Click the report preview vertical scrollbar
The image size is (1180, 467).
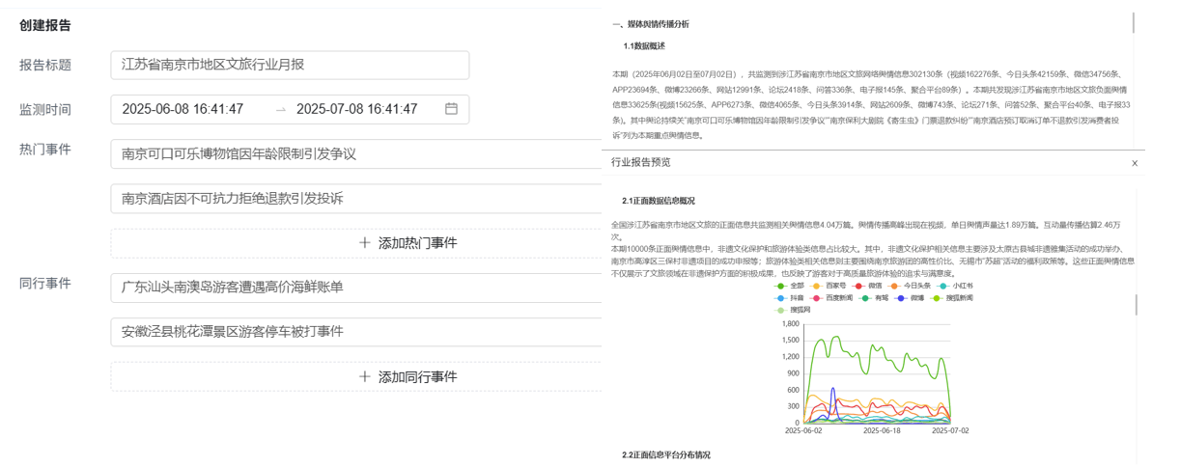[x=1136, y=305]
